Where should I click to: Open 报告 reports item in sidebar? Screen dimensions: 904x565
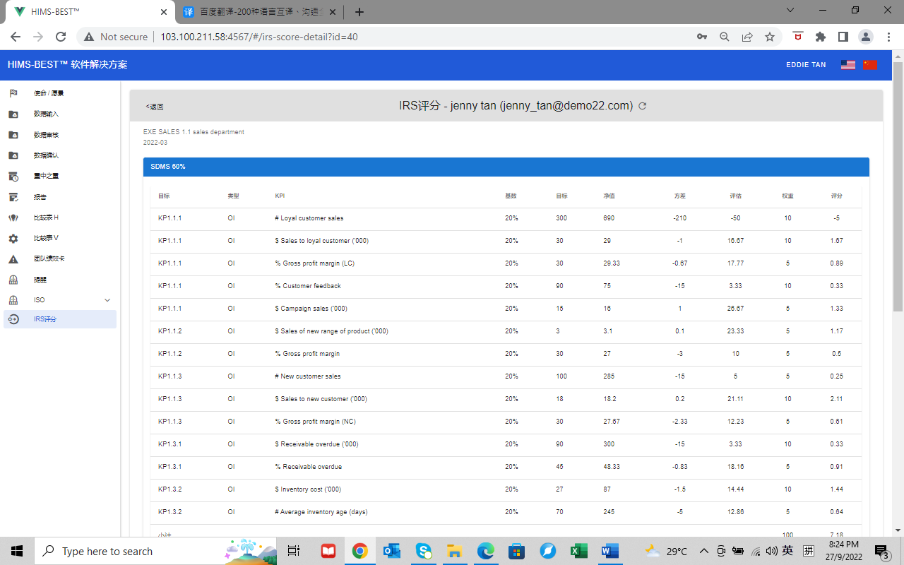tap(40, 197)
